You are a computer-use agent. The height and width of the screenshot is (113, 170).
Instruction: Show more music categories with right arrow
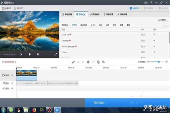point(167,25)
